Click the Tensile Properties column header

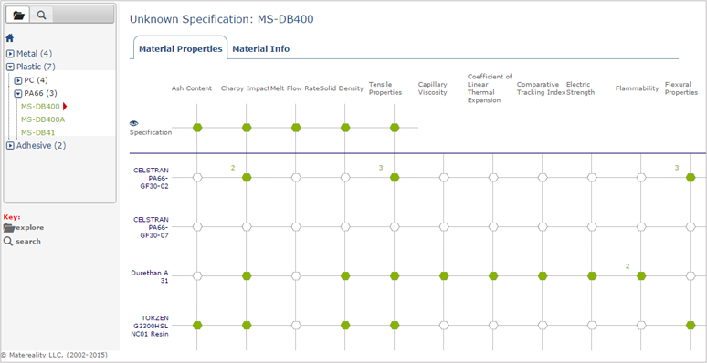385,88
